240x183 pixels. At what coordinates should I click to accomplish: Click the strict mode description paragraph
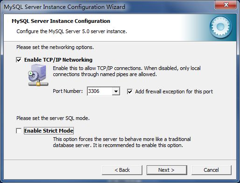[x=122, y=142]
